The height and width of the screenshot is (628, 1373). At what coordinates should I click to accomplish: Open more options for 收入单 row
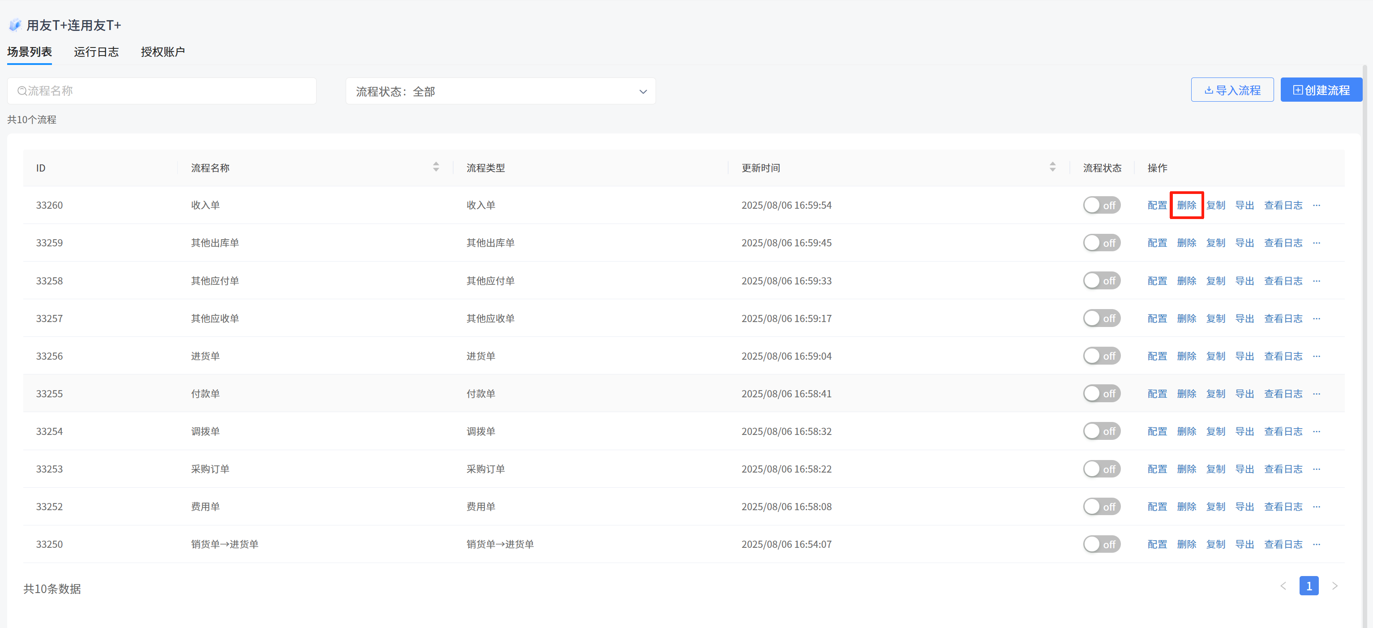tap(1317, 205)
